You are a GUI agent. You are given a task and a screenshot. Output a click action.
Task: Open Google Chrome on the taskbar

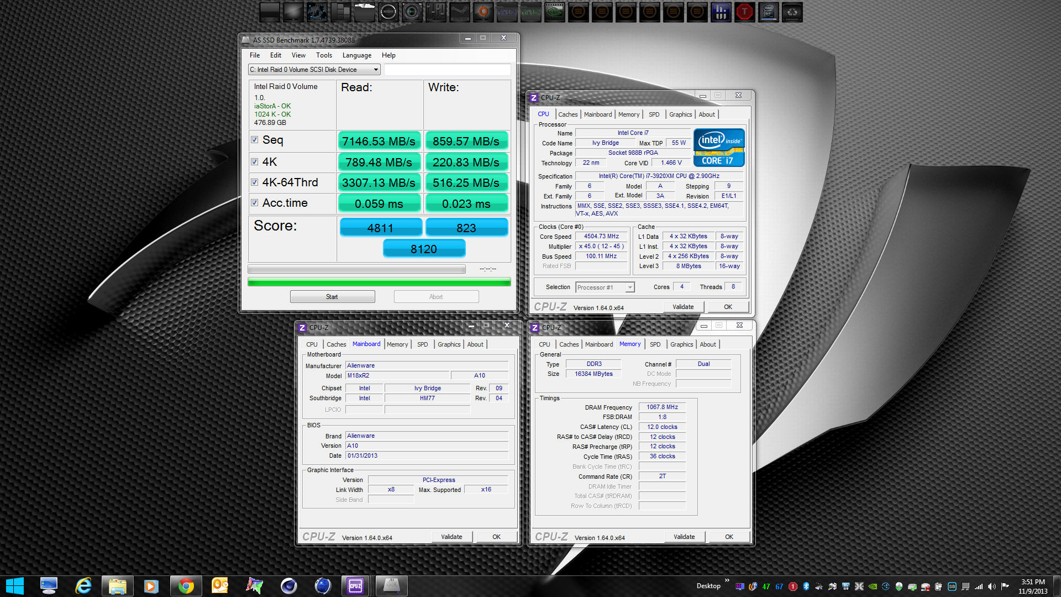pos(186,586)
